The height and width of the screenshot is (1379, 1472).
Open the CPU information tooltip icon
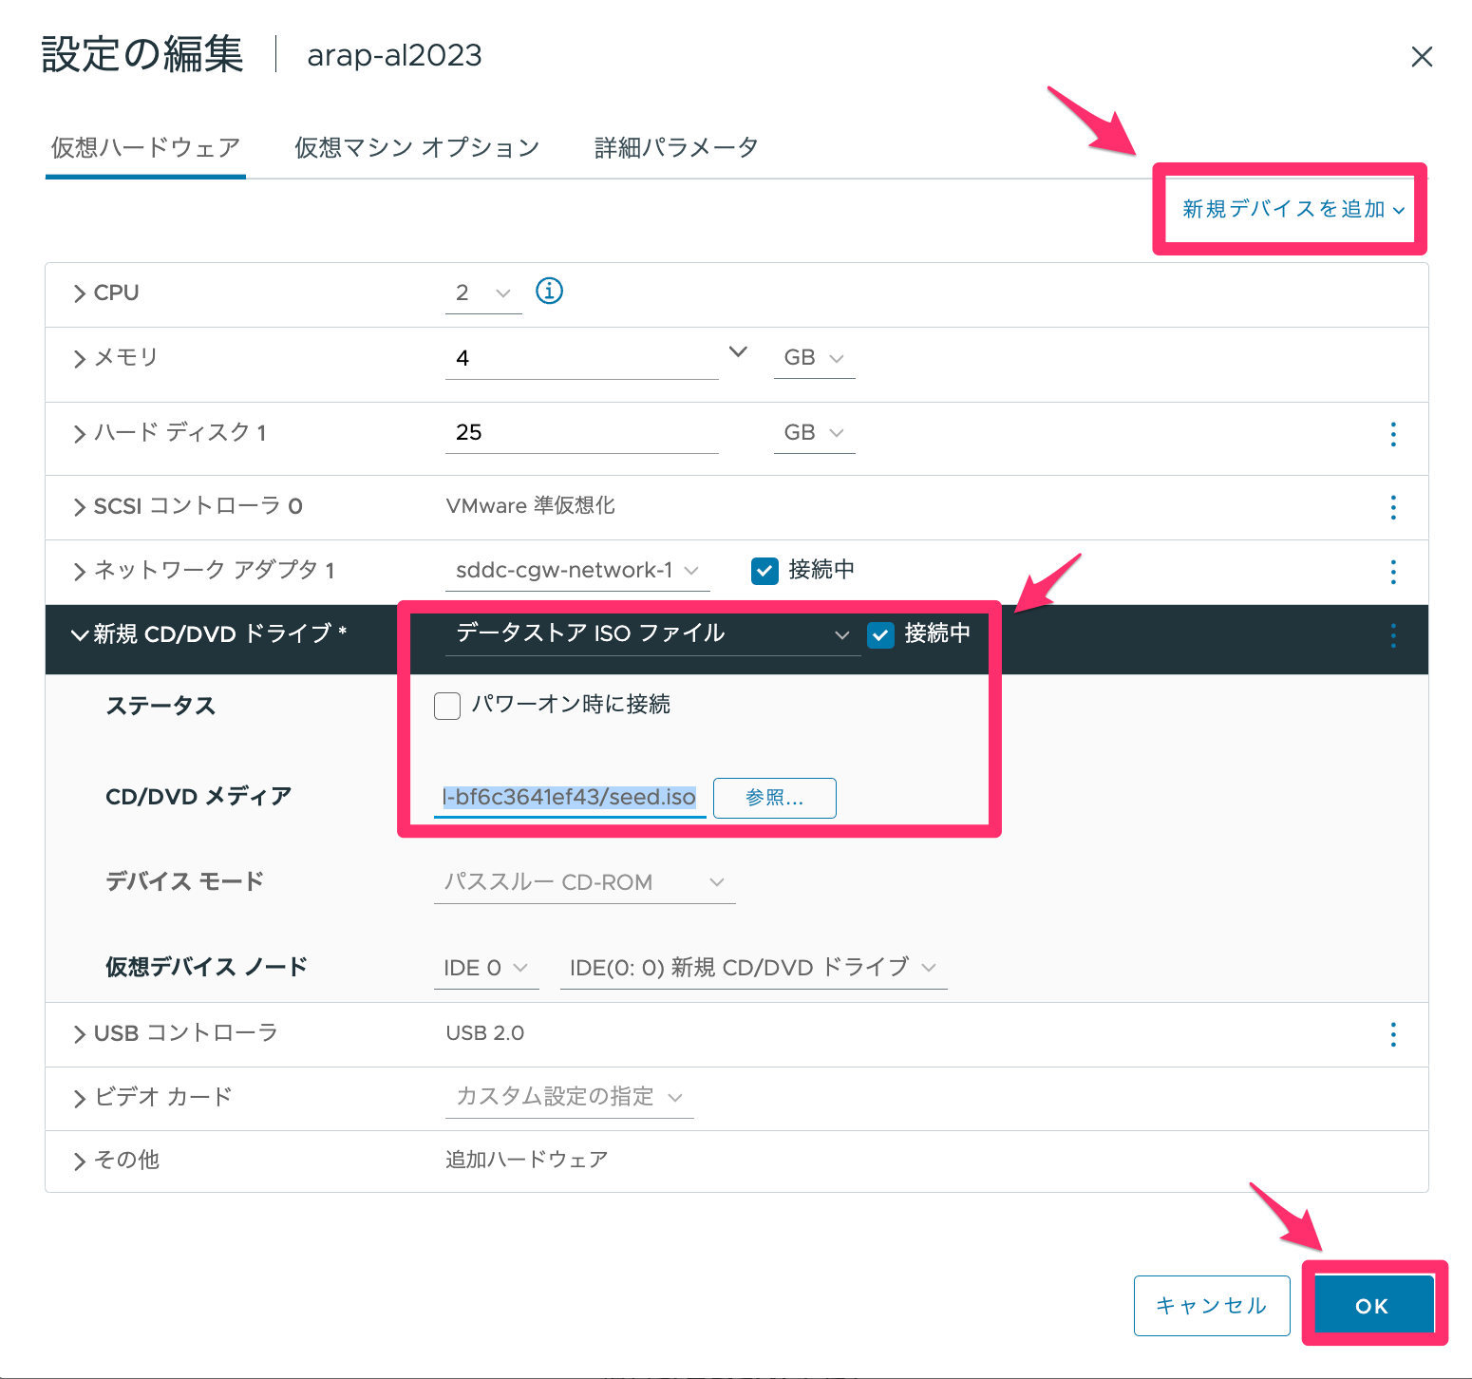[549, 292]
